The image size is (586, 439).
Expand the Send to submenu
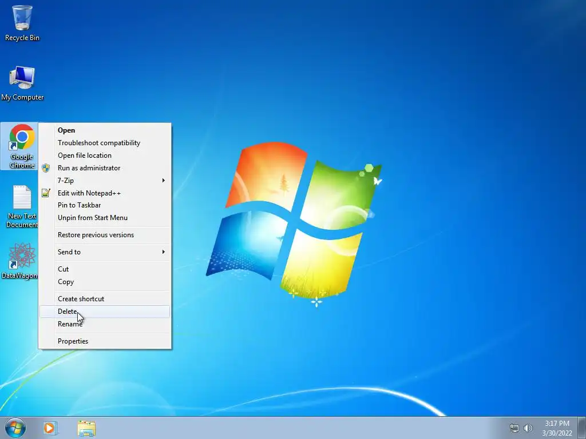[x=105, y=252]
